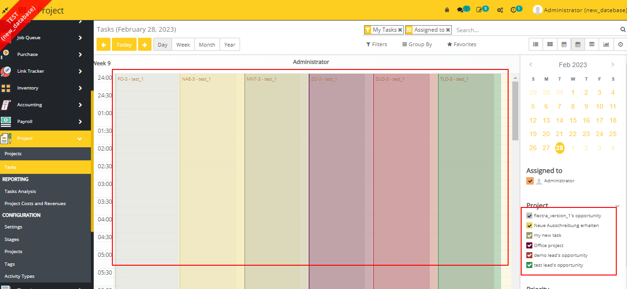Switch to Kanban view
Image resolution: width=627 pixels, height=289 pixels.
point(550,44)
